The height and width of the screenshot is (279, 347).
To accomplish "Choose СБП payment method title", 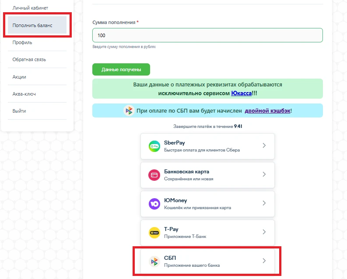I will coord(170,258).
